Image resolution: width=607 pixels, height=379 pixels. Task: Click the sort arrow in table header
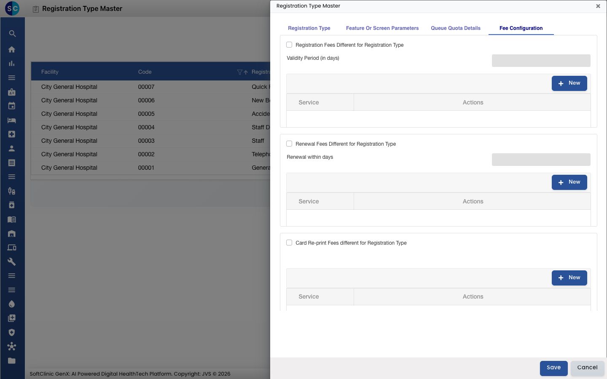(246, 72)
